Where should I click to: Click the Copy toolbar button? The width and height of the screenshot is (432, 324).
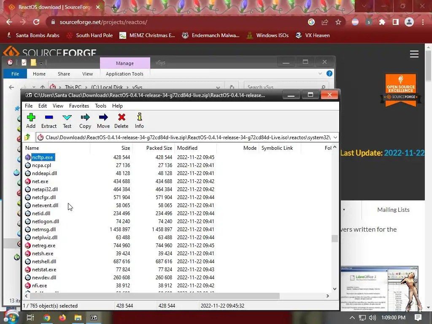(85, 121)
